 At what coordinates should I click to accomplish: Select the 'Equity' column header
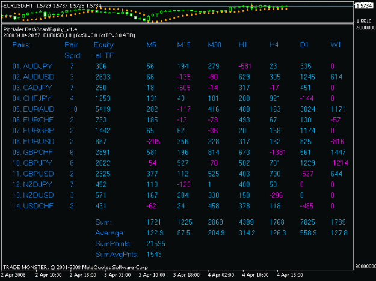click(104, 45)
